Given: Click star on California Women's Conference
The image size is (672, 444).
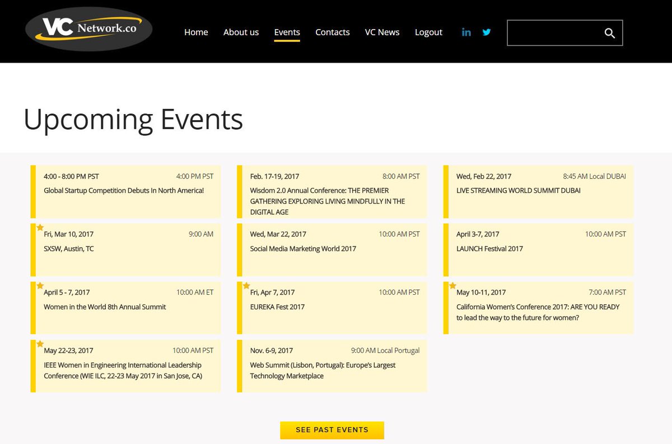Looking at the screenshot, I should tap(453, 285).
